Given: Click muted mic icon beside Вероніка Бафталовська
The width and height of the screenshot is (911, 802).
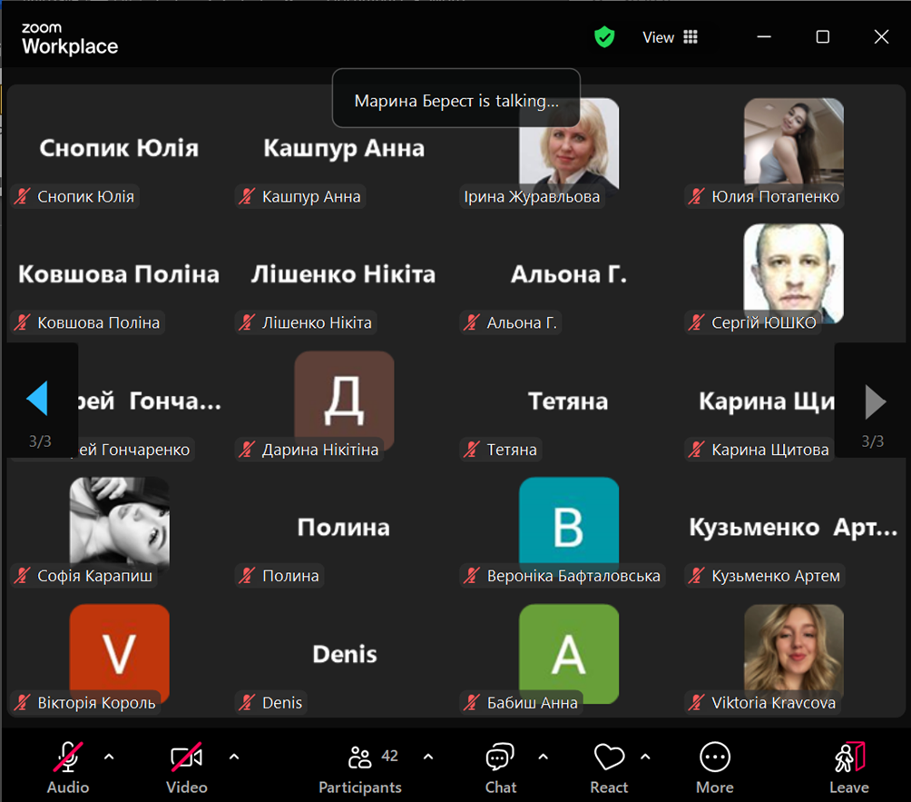Looking at the screenshot, I should pos(471,576).
